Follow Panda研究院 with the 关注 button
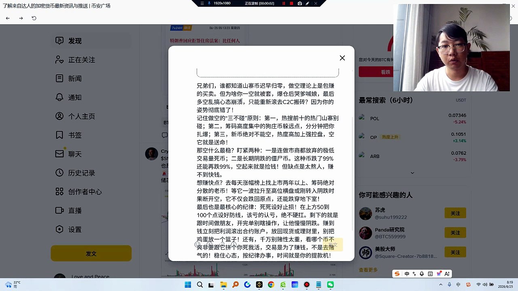Viewport: 518px width, 291px height. (455, 232)
